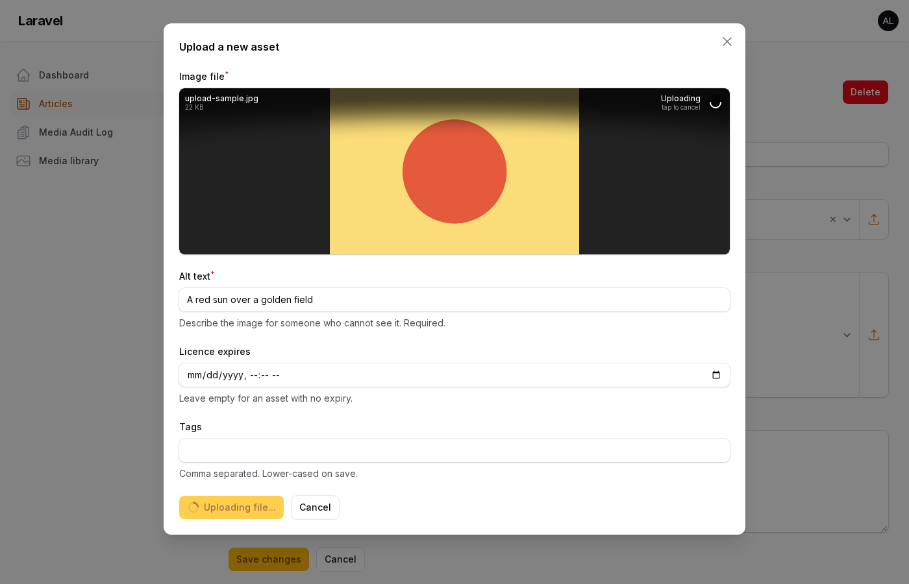This screenshot has height=584, width=909.
Task: Click Save changes on the background page
Action: 269,559
